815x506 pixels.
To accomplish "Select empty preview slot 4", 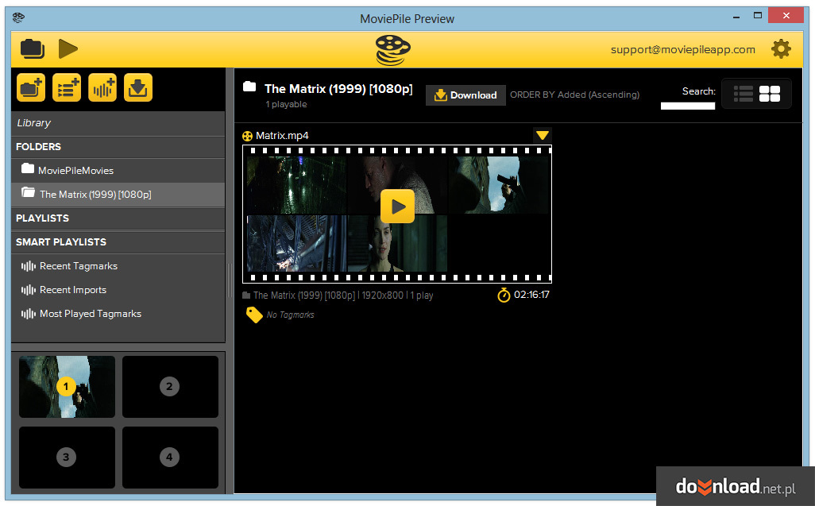I will point(170,458).
